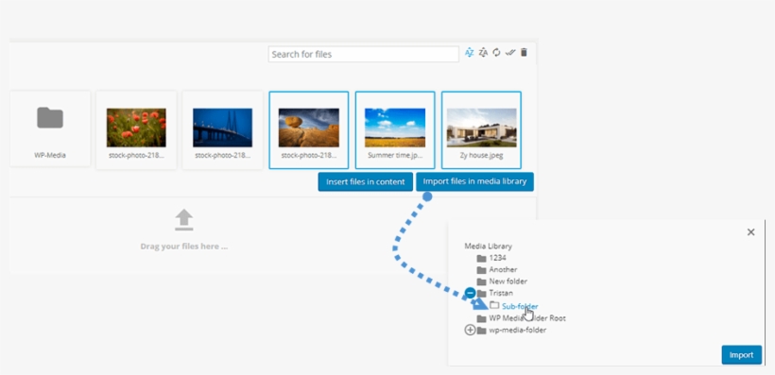Select WP Media Folder Root
Viewport: 775px width, 375px height.
527,318
